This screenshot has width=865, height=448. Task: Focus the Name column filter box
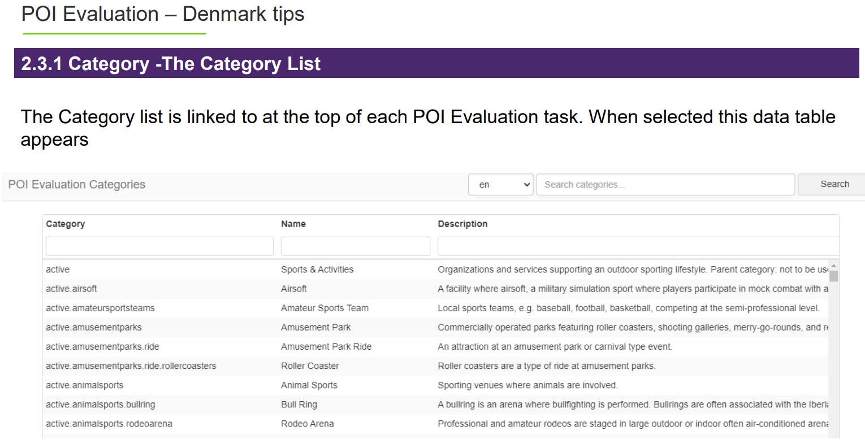click(x=356, y=246)
